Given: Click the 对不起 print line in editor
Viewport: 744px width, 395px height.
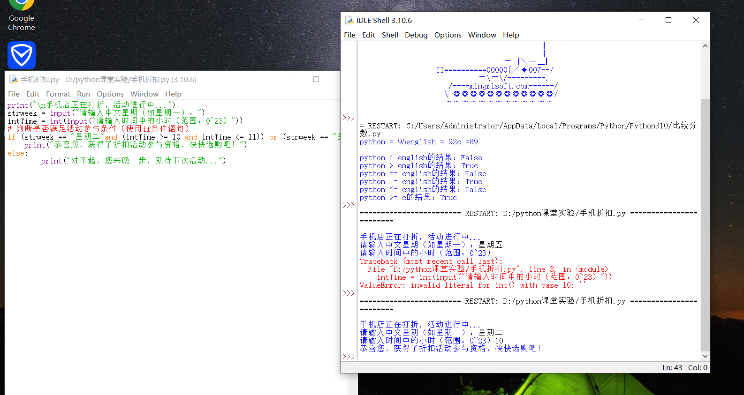Looking at the screenshot, I should (x=134, y=161).
